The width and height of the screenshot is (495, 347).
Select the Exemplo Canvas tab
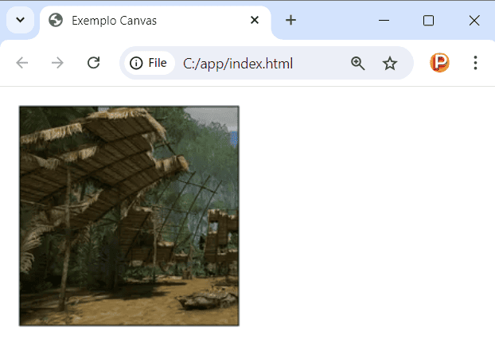click(155, 21)
